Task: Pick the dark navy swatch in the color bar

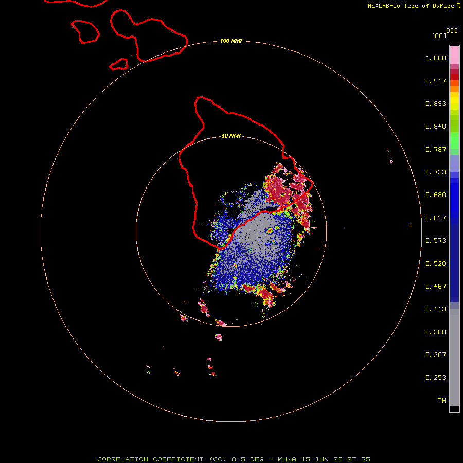Action: [x=454, y=260]
